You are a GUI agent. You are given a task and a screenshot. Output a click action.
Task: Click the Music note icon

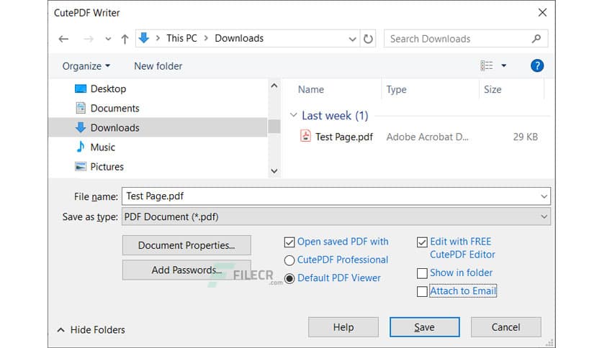pyautogui.click(x=81, y=147)
